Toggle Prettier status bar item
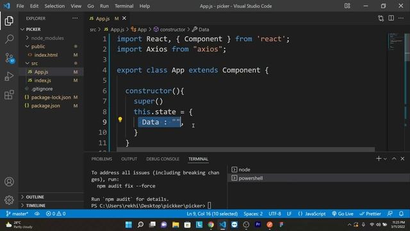The height and width of the screenshot is (231, 410). coord(370,214)
